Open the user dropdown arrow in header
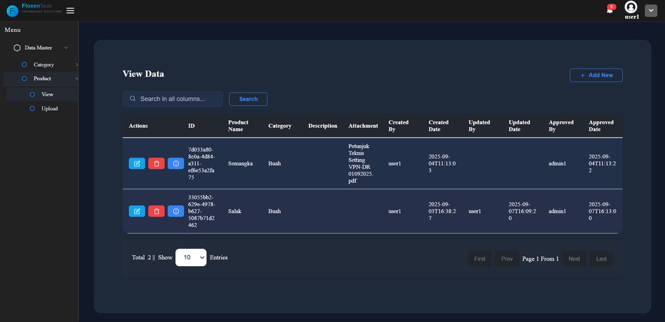Viewport: 665px width, 322px height. (650, 10)
